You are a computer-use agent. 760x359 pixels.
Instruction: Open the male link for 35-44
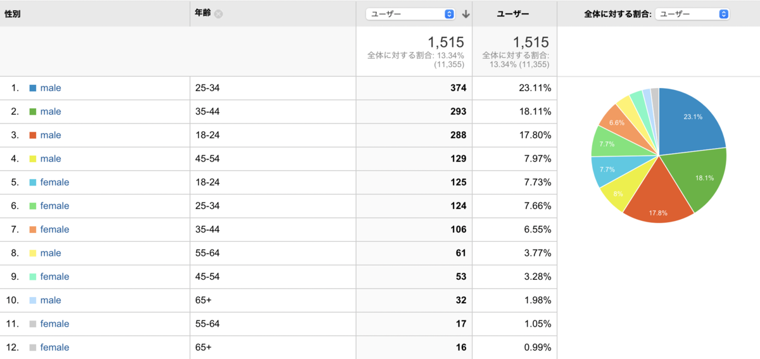click(51, 111)
